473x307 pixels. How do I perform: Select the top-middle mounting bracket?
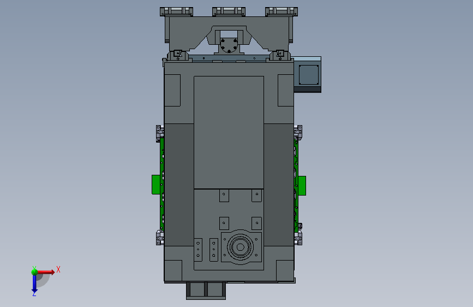(229, 11)
